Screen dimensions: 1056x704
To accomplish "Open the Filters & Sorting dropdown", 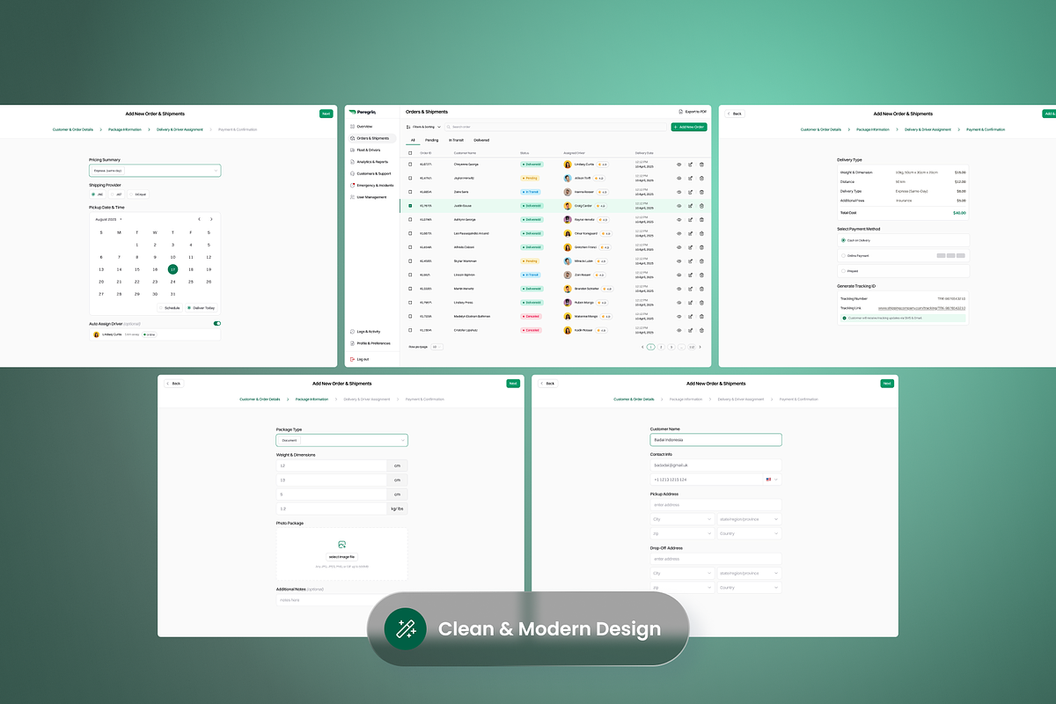I will pos(422,127).
